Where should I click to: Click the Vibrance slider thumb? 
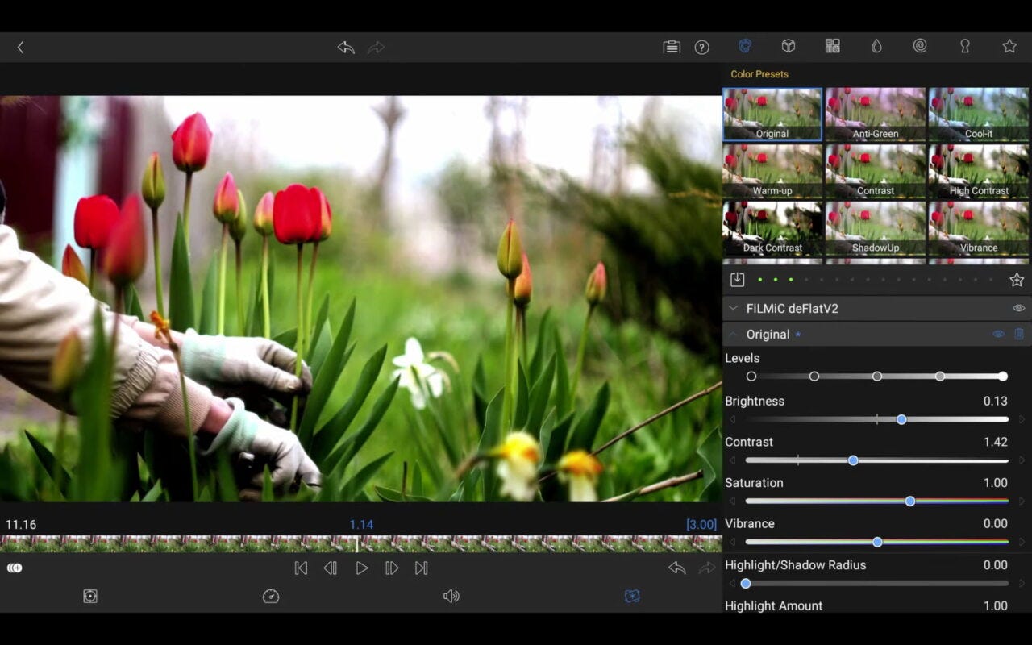pos(877,542)
